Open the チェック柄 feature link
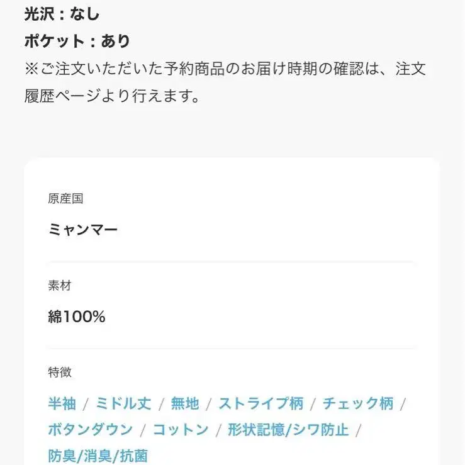 pos(358,403)
